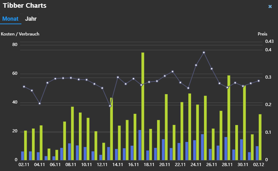Click the x-axis date label 04.11
278x171 pixels.
40,165
